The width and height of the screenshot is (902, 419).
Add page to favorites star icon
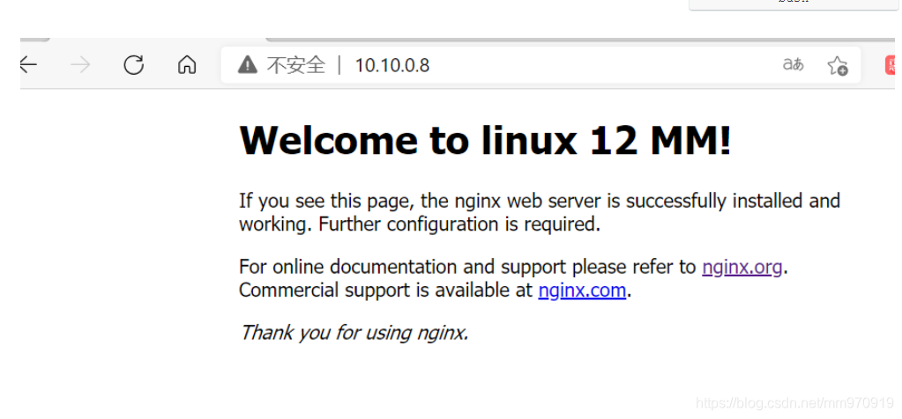838,65
